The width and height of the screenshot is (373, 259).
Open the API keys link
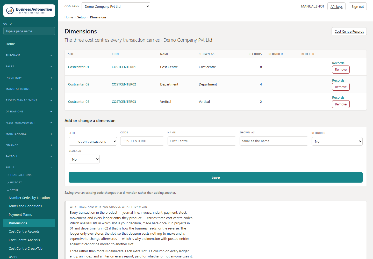[x=336, y=6]
